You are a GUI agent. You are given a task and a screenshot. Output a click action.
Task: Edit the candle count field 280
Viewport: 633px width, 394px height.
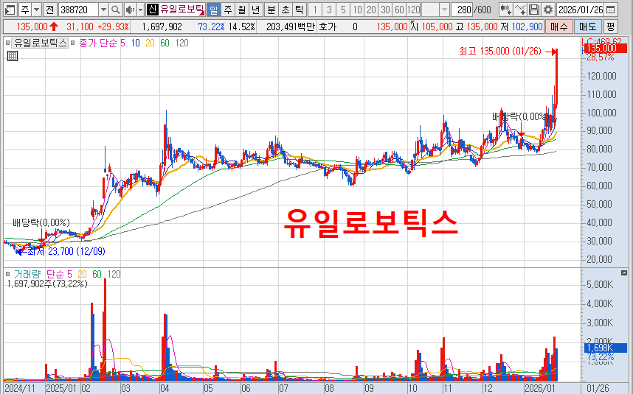pos(461,10)
